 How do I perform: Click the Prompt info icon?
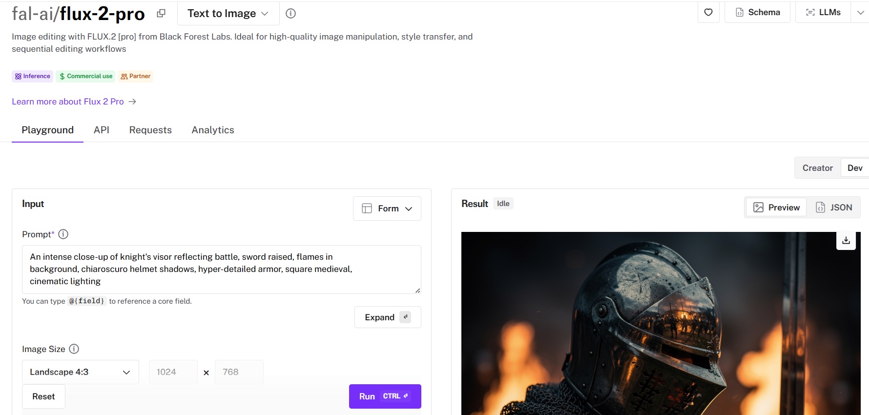pos(63,234)
